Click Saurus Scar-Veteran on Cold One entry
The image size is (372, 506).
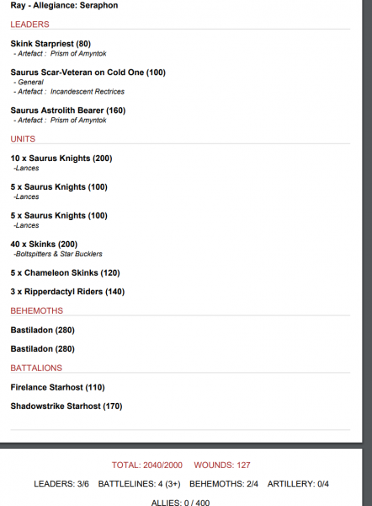tap(88, 73)
